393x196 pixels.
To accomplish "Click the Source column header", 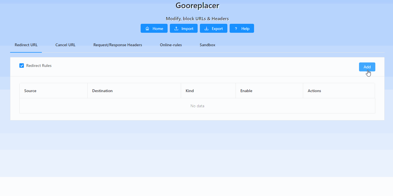I will [30, 91].
